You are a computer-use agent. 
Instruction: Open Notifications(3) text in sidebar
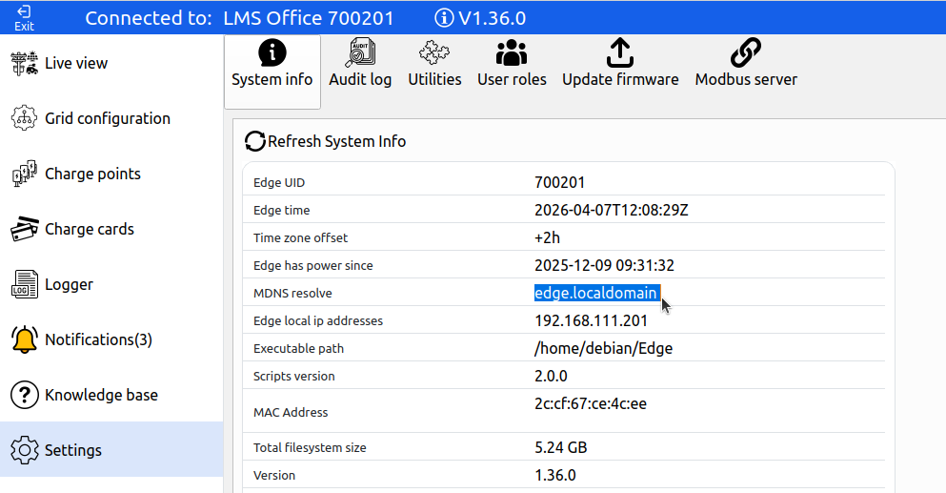[98, 340]
